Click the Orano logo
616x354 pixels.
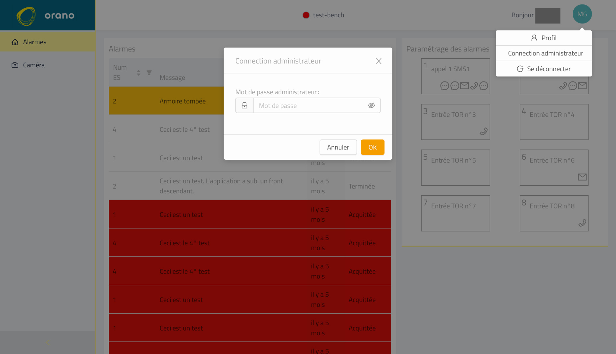pos(45,15)
